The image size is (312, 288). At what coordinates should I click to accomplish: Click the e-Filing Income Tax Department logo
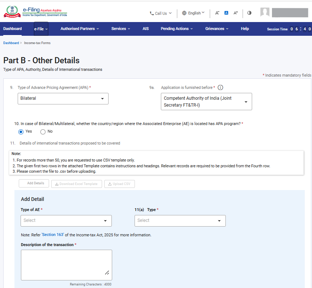[35, 12]
